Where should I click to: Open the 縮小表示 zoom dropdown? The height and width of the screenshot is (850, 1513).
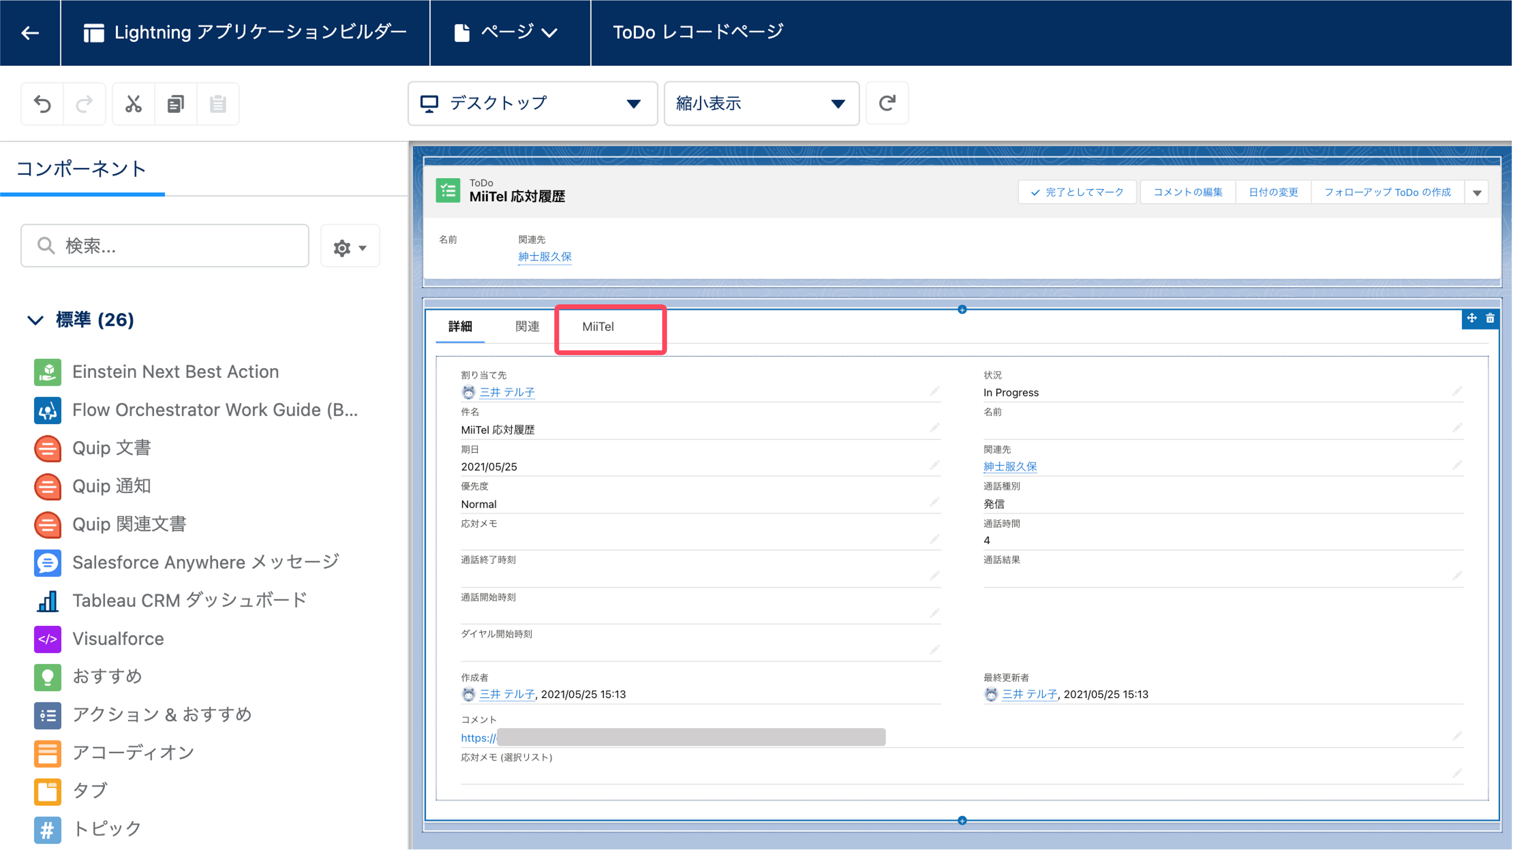pos(761,103)
